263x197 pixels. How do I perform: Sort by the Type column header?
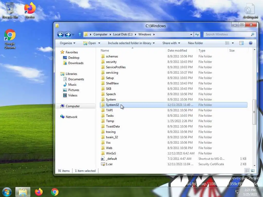tap(202, 51)
